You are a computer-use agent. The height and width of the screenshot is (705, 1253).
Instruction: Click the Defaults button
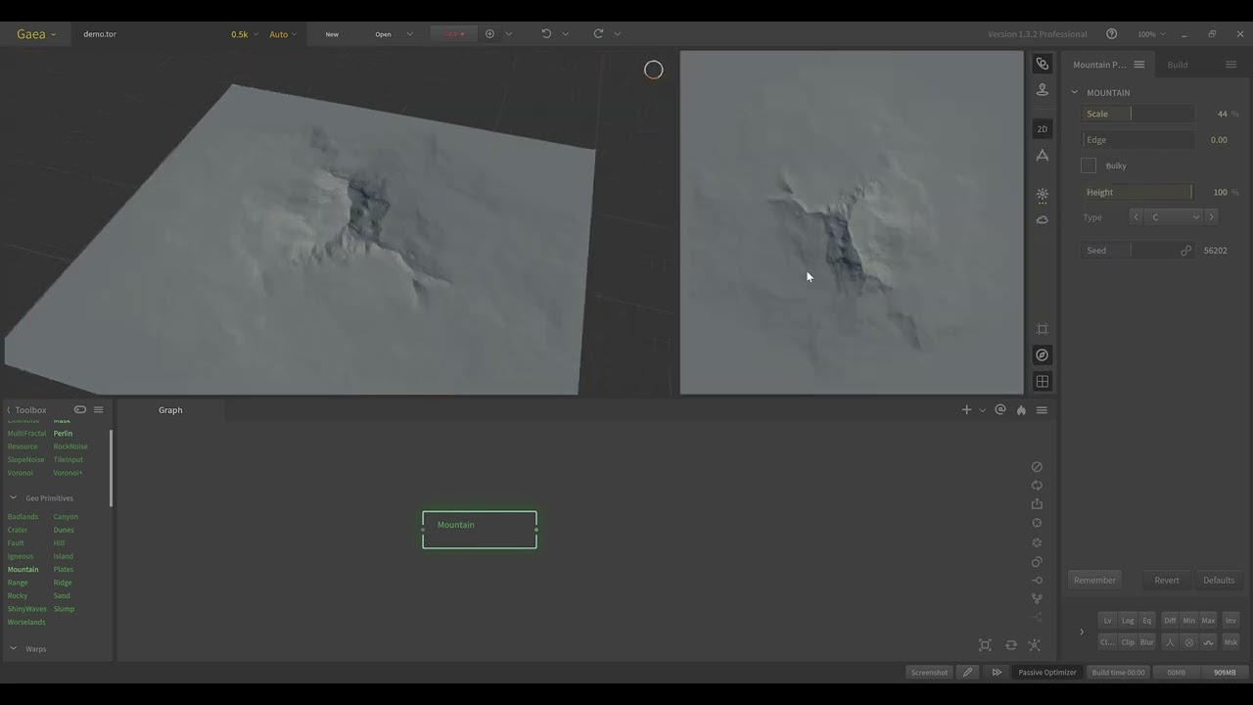pyautogui.click(x=1219, y=580)
